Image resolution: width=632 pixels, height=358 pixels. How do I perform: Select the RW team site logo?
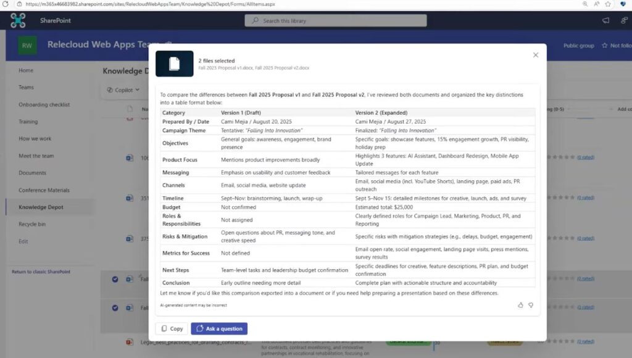(26, 45)
